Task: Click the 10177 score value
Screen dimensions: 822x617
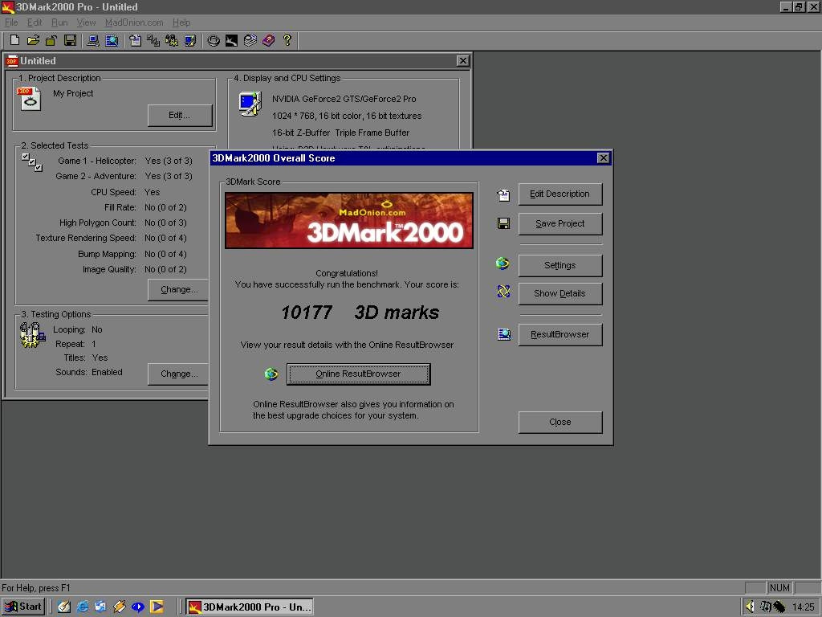Action: click(x=307, y=313)
